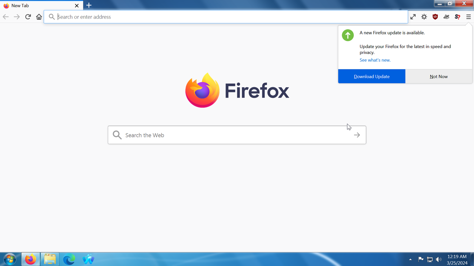Image resolution: width=474 pixels, height=266 pixels.
Task: Click the S? extension icon in toolbar
Action: point(457,17)
